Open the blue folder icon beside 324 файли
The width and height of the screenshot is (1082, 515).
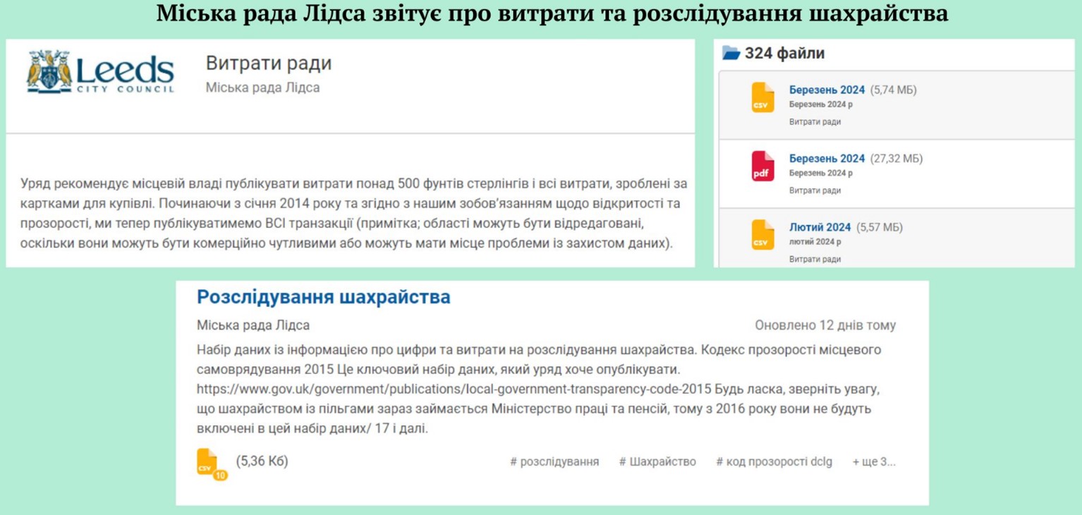coord(731,53)
